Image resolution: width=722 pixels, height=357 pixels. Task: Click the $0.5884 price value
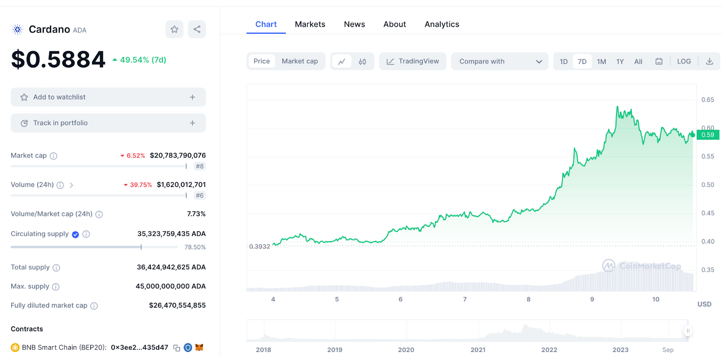tap(58, 59)
